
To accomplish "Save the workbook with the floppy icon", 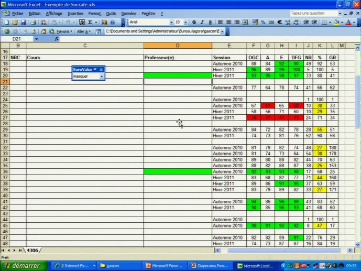I will coord(23,23).
